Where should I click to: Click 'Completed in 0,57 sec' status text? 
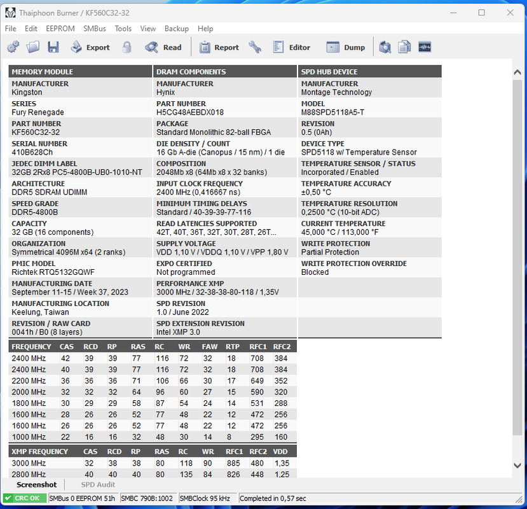coord(273,498)
